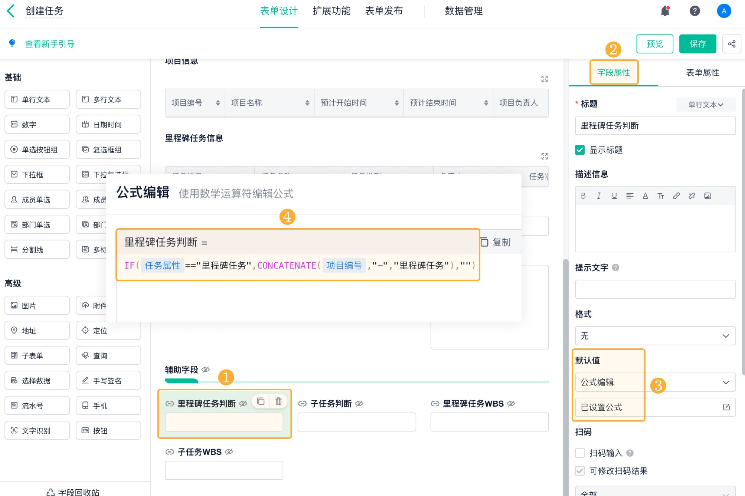The height and width of the screenshot is (496, 745).
Task: Open the 查看新手引导 link
Action: pos(50,44)
